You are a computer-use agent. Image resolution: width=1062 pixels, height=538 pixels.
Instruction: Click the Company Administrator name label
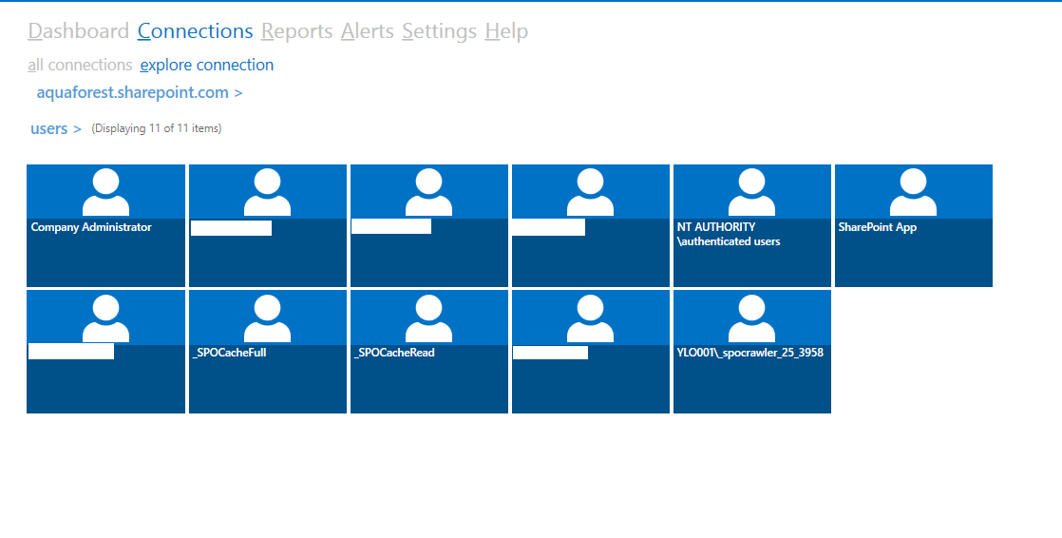coord(91,227)
